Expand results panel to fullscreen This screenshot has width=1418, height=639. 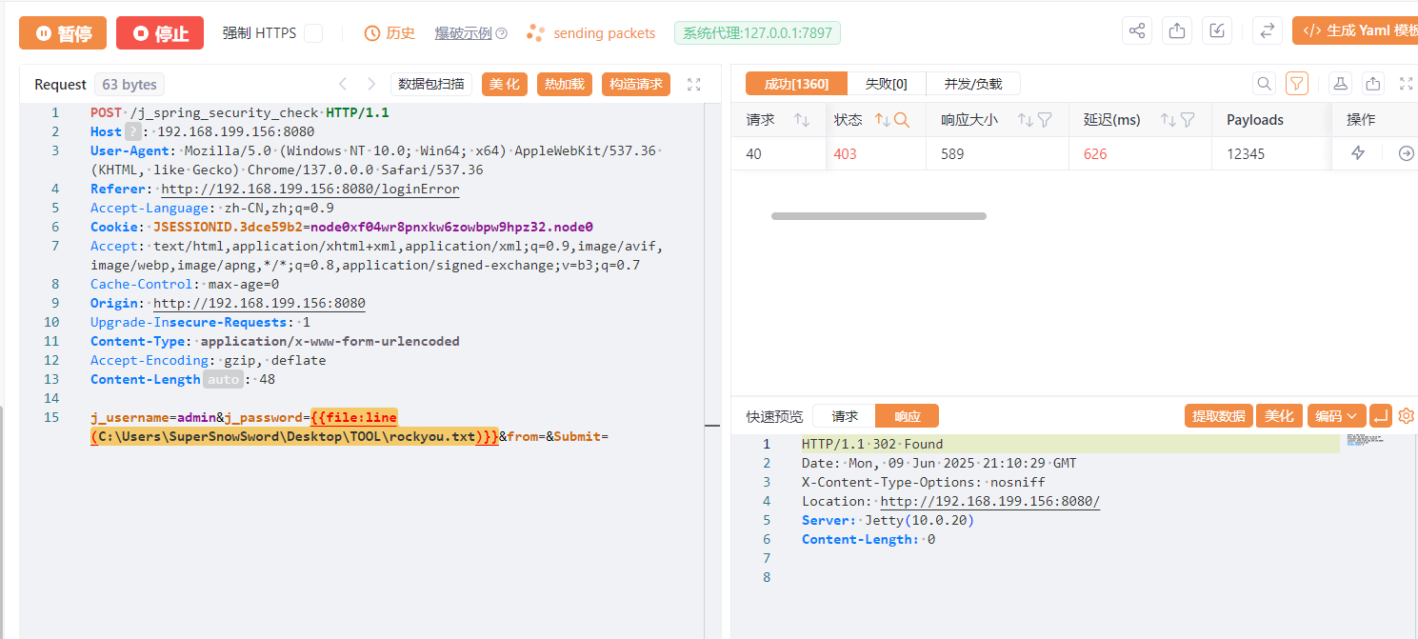pos(1406,84)
